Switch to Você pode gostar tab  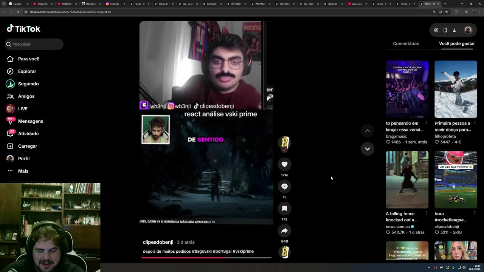(457, 44)
